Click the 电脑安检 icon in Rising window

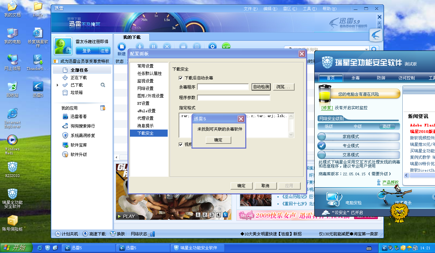point(334,199)
